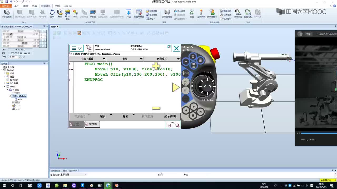Image resolution: width=337 pixels, height=189 pixels.
Task: Click the 保存参数 save parameters button
Action: (152, 15)
